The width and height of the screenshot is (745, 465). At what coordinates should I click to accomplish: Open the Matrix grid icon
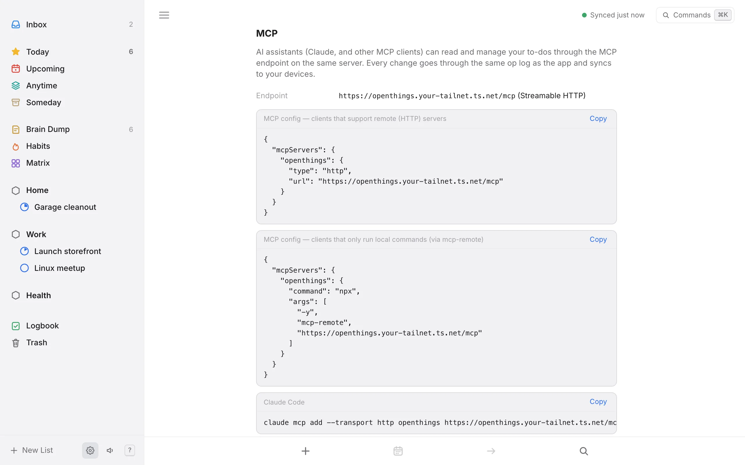(16, 163)
